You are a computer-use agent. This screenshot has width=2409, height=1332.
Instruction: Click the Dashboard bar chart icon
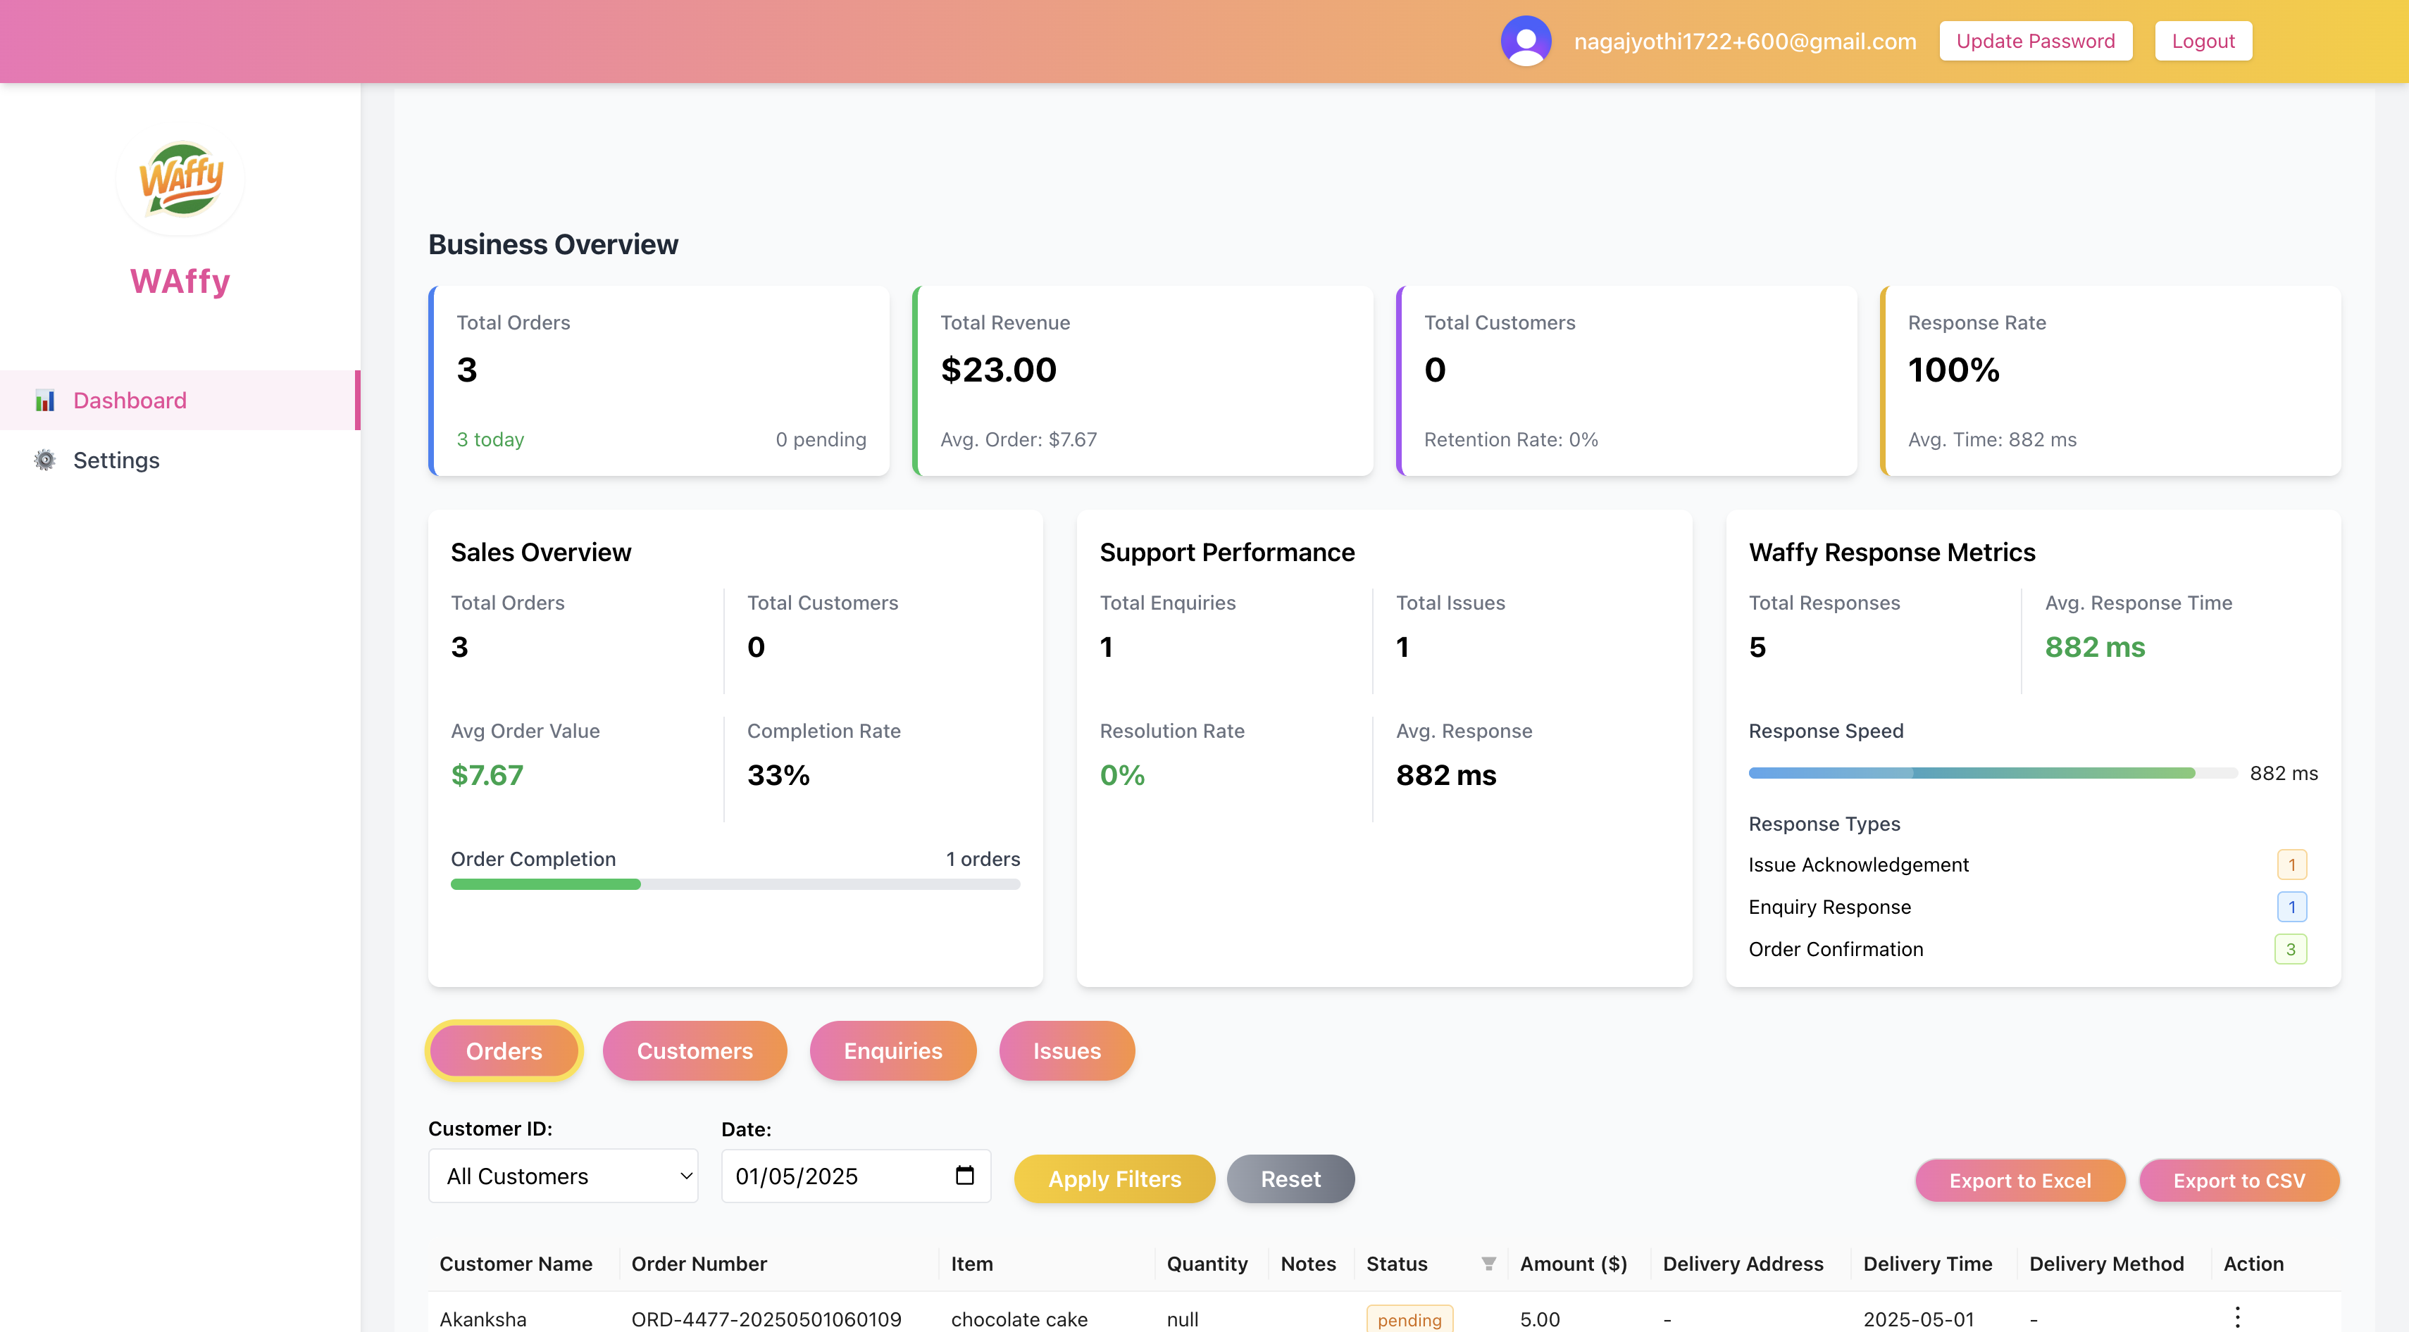pyautogui.click(x=44, y=400)
